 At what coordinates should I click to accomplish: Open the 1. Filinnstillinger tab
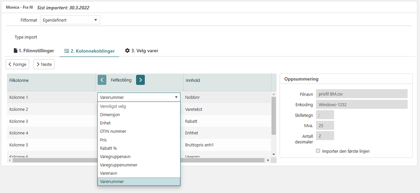click(34, 51)
